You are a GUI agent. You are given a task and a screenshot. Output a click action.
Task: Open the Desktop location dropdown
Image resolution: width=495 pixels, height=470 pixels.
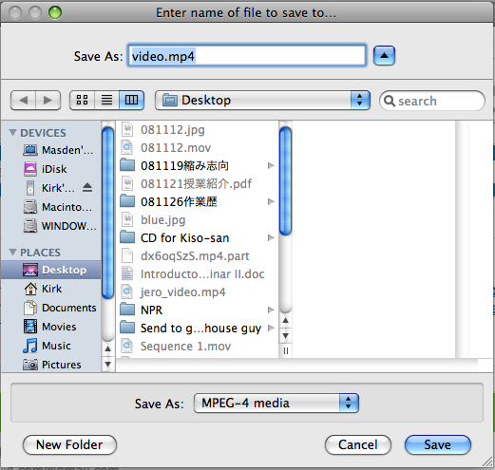(262, 101)
